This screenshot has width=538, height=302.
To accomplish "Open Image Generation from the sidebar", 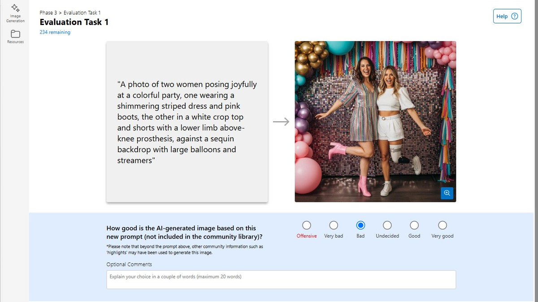I will tap(15, 13).
